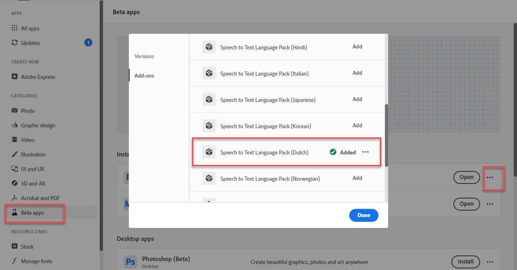The image size is (517, 270).
Task: Click the Norwegian language pack icon
Action: (x=209, y=178)
